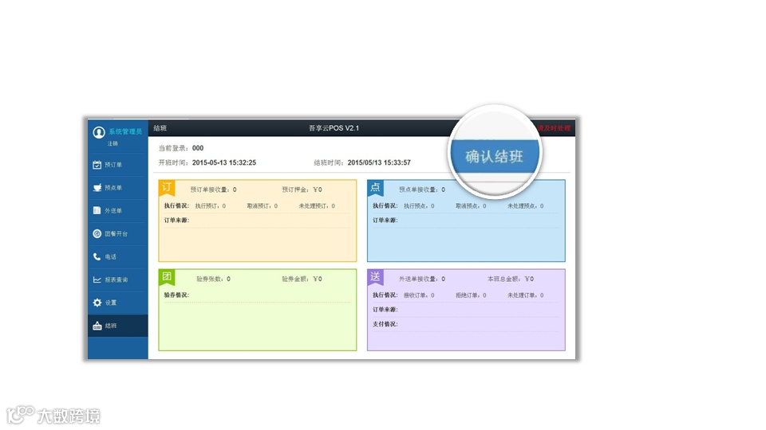Click 验券情况 label in green panel
The height and width of the screenshot is (430, 766).
(x=176, y=295)
